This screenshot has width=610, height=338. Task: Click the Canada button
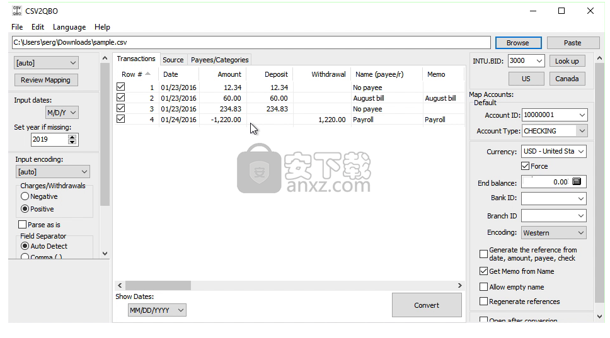click(x=567, y=79)
